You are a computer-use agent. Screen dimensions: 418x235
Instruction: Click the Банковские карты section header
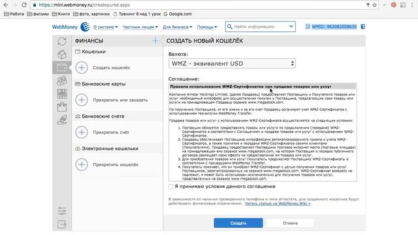click(x=117, y=84)
